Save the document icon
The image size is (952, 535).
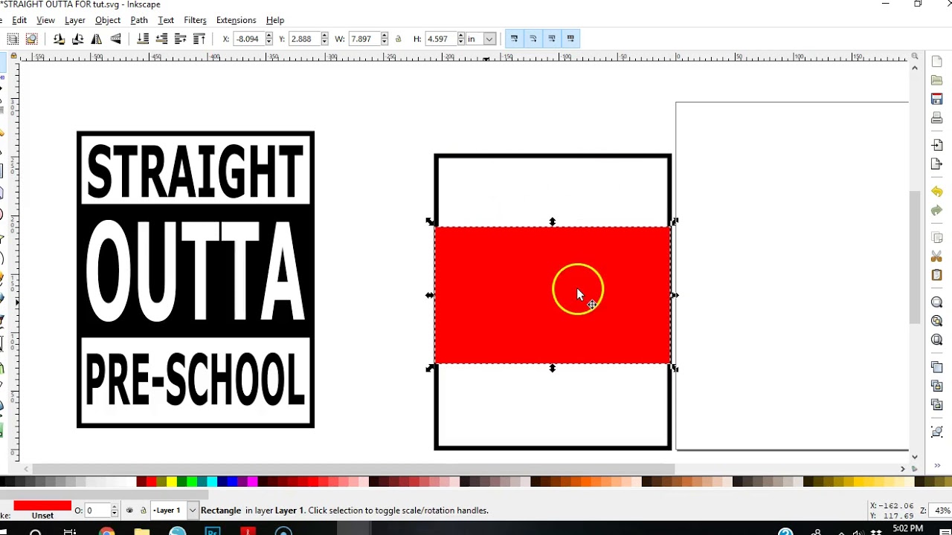(x=937, y=99)
